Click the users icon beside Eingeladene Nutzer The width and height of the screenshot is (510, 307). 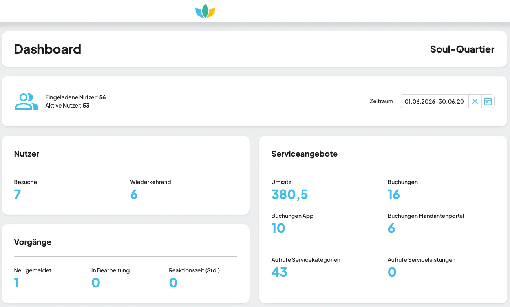pos(26,101)
